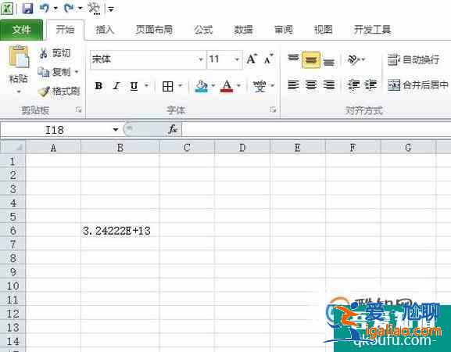Image resolution: width=451 pixels, height=352 pixels.
Task: Toggle the middle vertical align button
Action: tap(311, 60)
